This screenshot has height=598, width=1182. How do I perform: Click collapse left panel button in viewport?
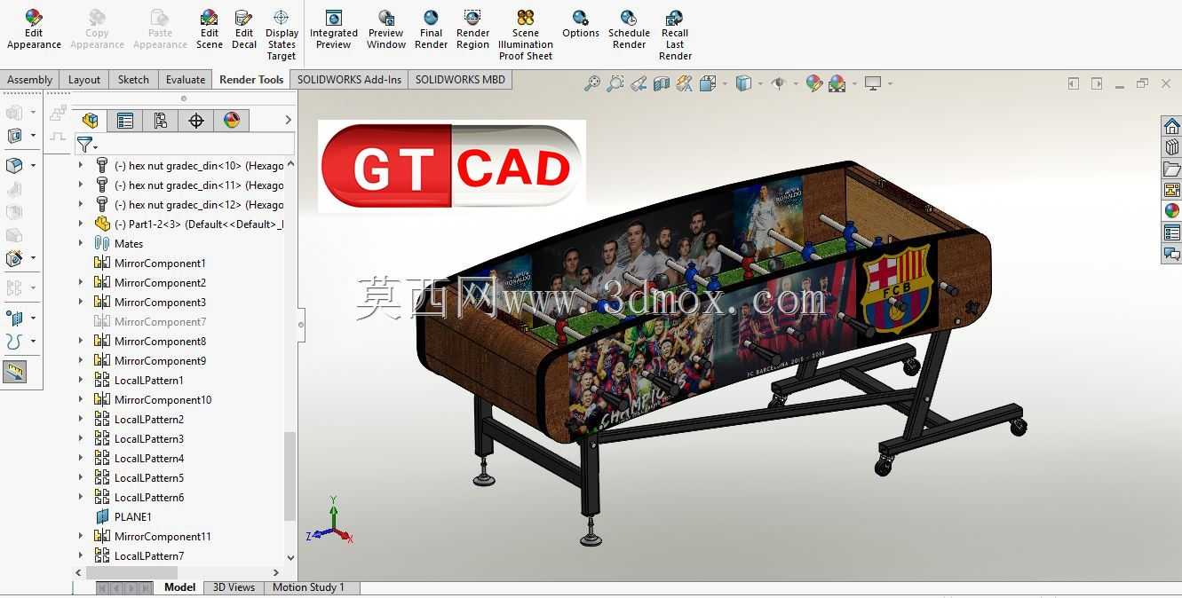pos(1073,83)
